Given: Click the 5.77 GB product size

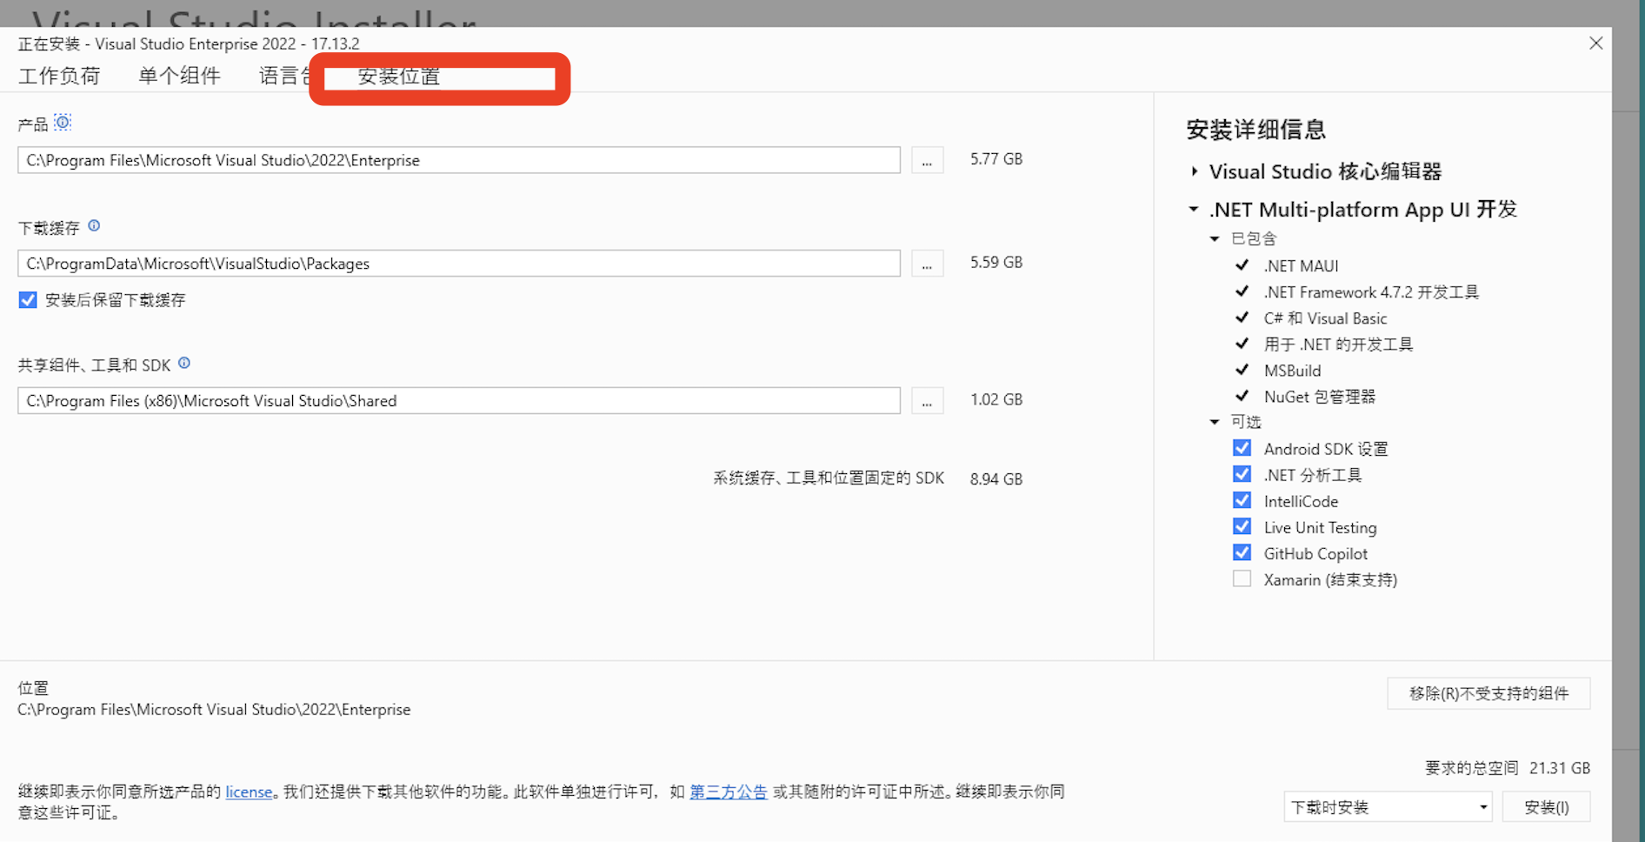Looking at the screenshot, I should coord(996,159).
